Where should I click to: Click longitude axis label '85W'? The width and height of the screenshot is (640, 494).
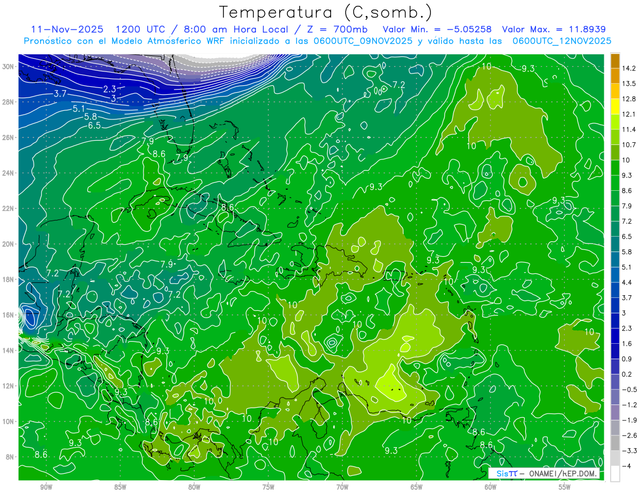[x=120, y=487]
